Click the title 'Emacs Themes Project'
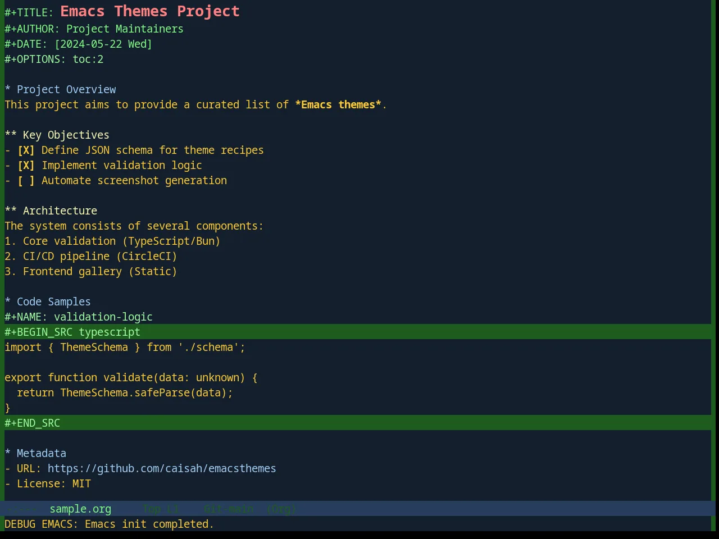The width and height of the screenshot is (719, 539). pos(150,11)
